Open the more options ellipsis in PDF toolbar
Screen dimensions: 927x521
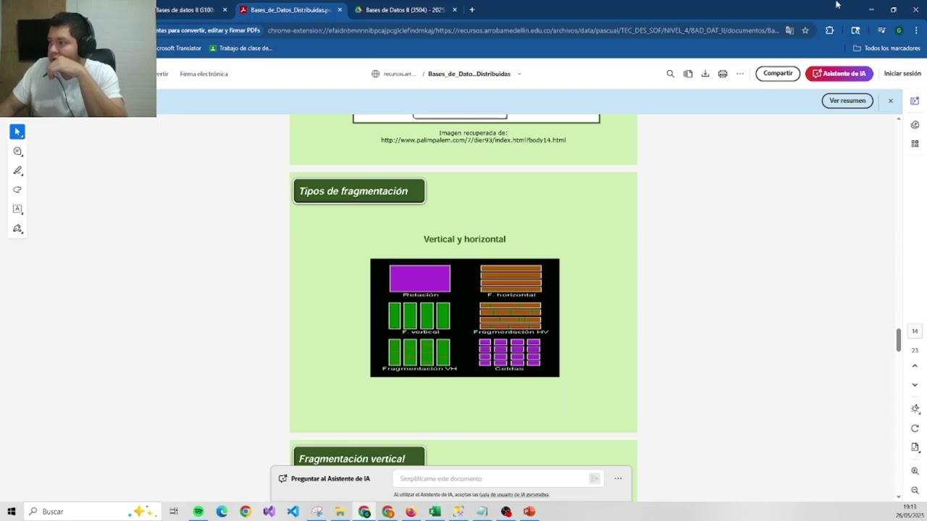pyautogui.click(x=740, y=74)
